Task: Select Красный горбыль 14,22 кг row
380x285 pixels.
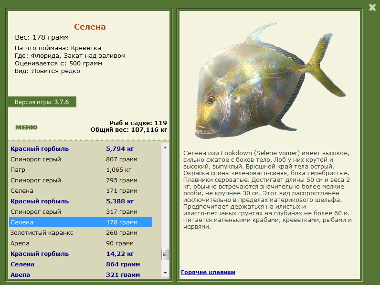Action: tap(81, 254)
